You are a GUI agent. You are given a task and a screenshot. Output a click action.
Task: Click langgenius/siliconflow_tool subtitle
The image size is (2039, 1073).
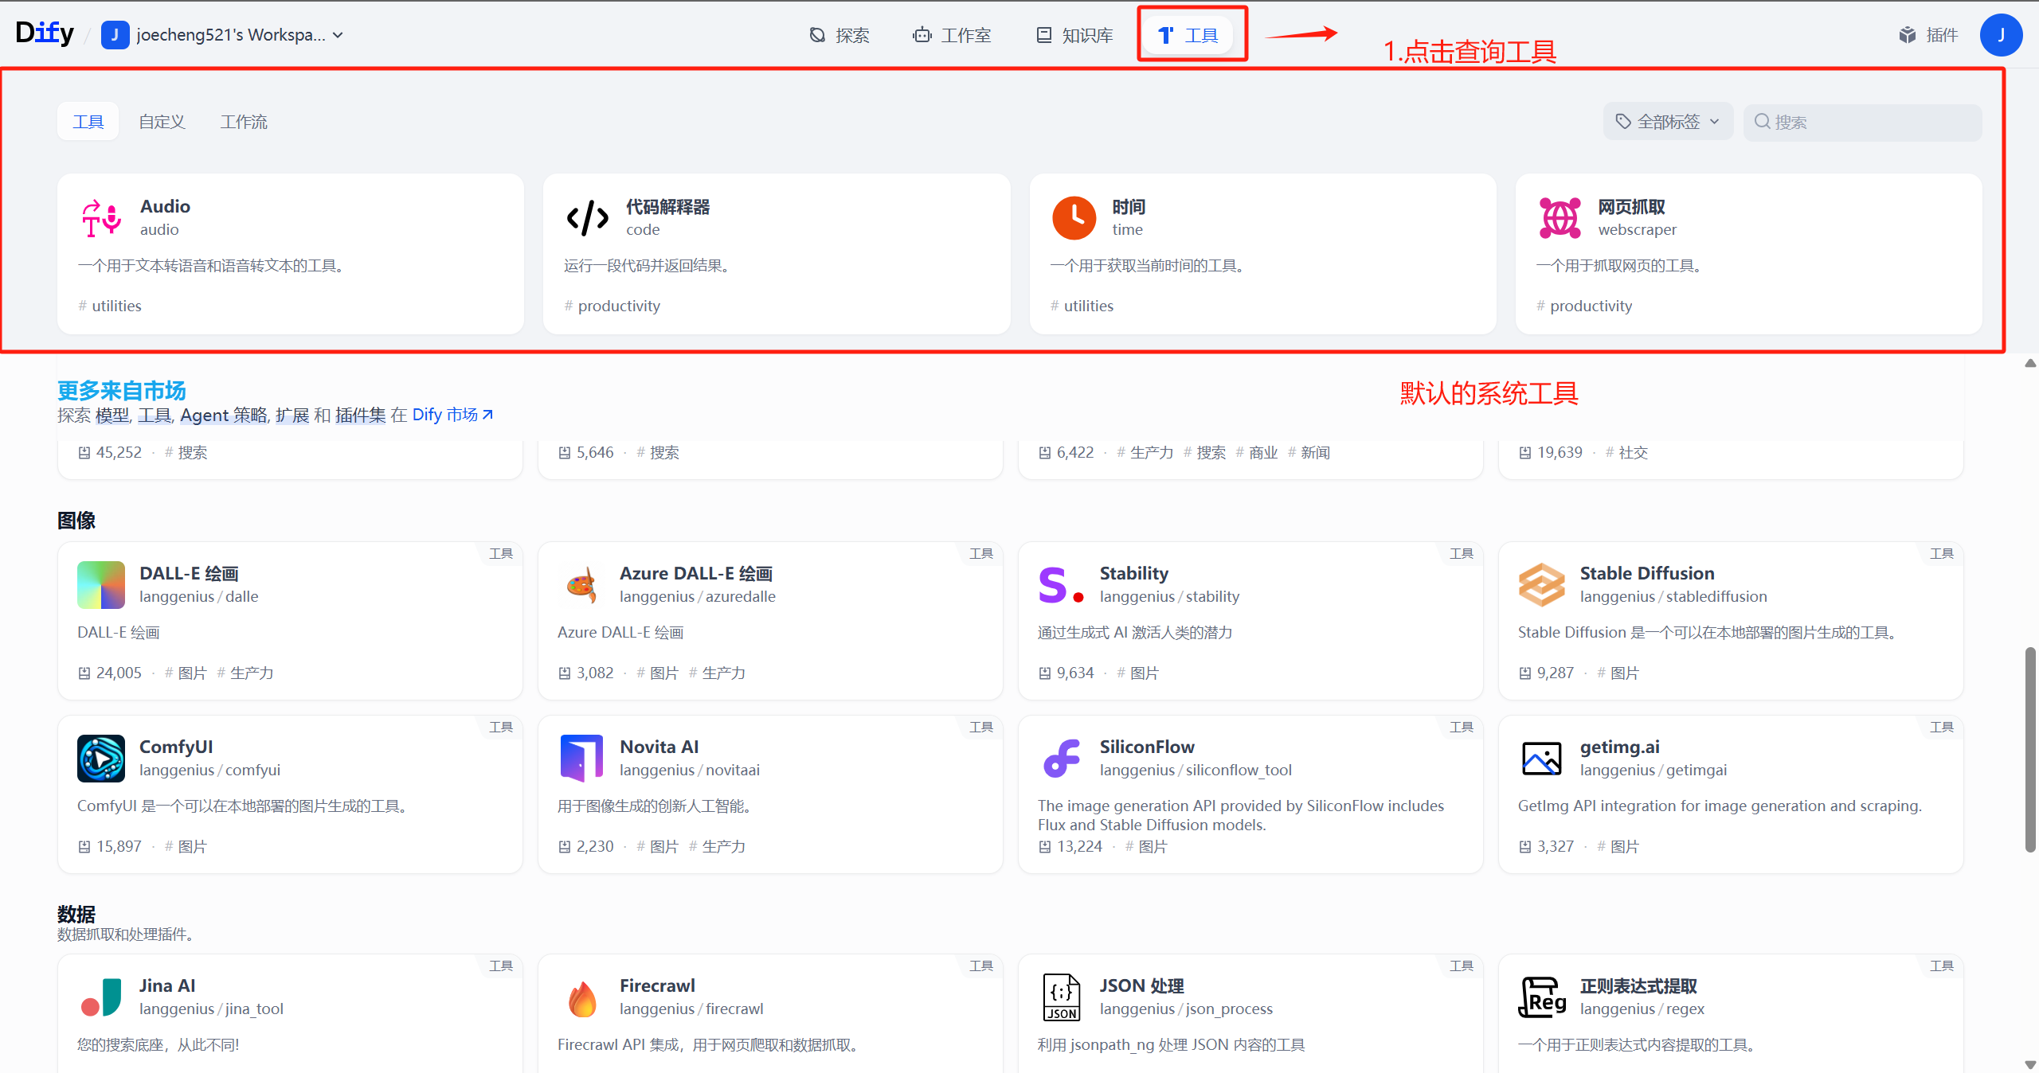pyautogui.click(x=1196, y=770)
